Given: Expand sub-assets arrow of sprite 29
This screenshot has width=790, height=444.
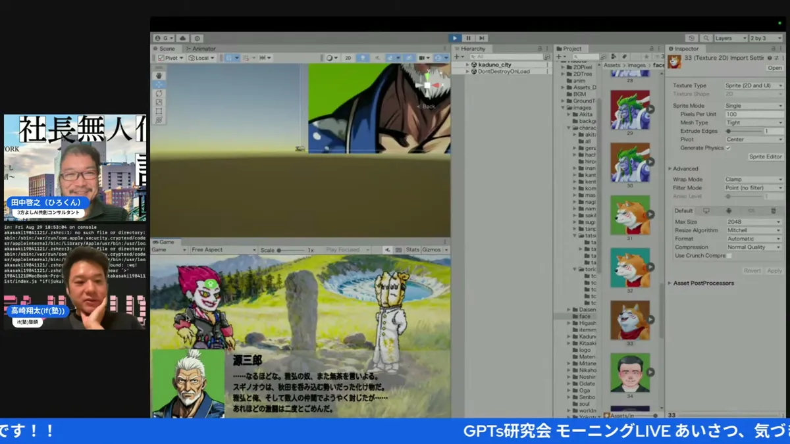Looking at the screenshot, I should (651, 110).
